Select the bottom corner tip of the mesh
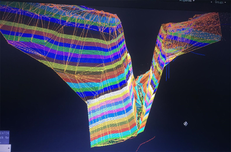This screenshot has height=152, width=231. pyautogui.click(x=91, y=145)
